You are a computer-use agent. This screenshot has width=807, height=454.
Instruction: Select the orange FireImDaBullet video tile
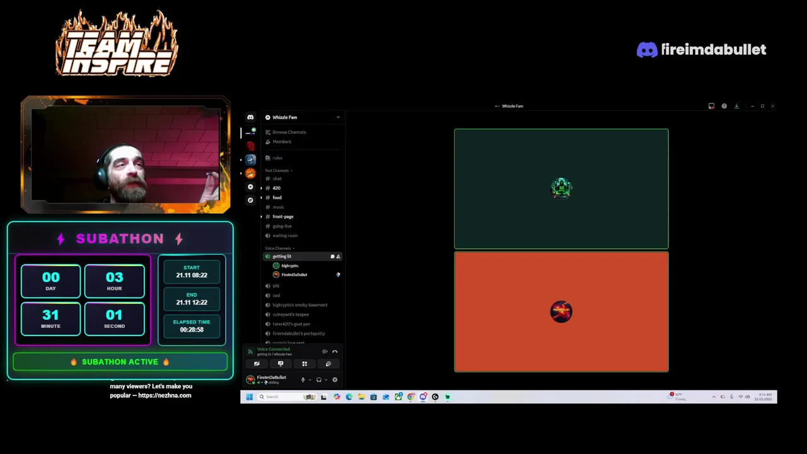[561, 311]
